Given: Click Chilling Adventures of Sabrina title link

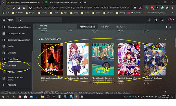Looking at the screenshot, I should click(x=52, y=78).
